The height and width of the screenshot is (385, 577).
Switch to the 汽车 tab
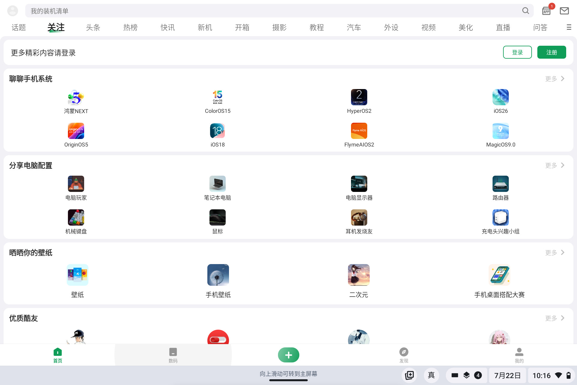pyautogui.click(x=354, y=27)
